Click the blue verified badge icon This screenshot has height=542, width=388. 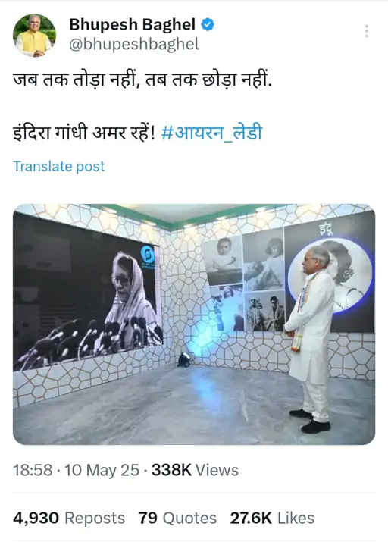(208, 24)
